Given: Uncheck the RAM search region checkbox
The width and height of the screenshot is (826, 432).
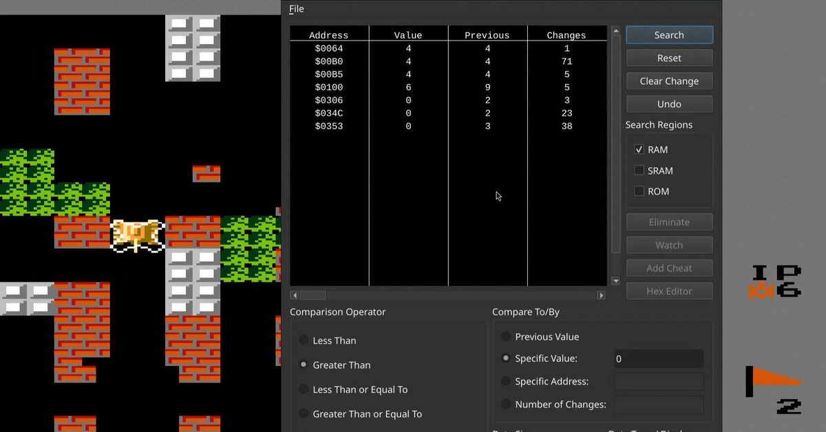Looking at the screenshot, I should 639,149.
